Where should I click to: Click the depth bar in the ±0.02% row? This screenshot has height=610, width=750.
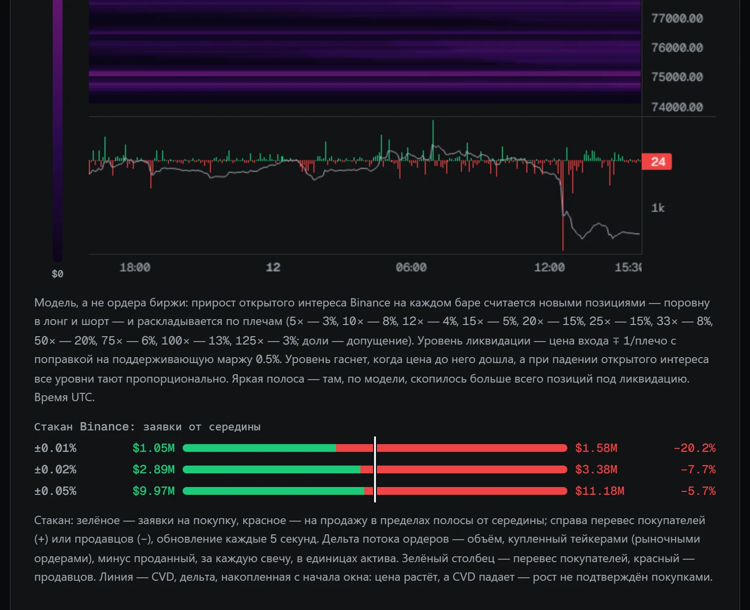(x=375, y=469)
